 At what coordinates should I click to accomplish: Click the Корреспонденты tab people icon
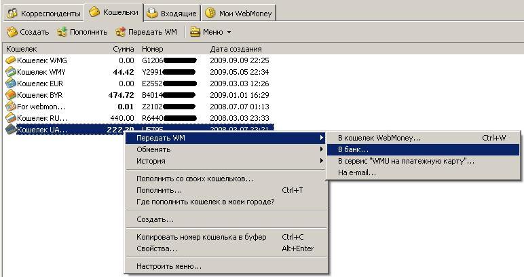coord(12,14)
